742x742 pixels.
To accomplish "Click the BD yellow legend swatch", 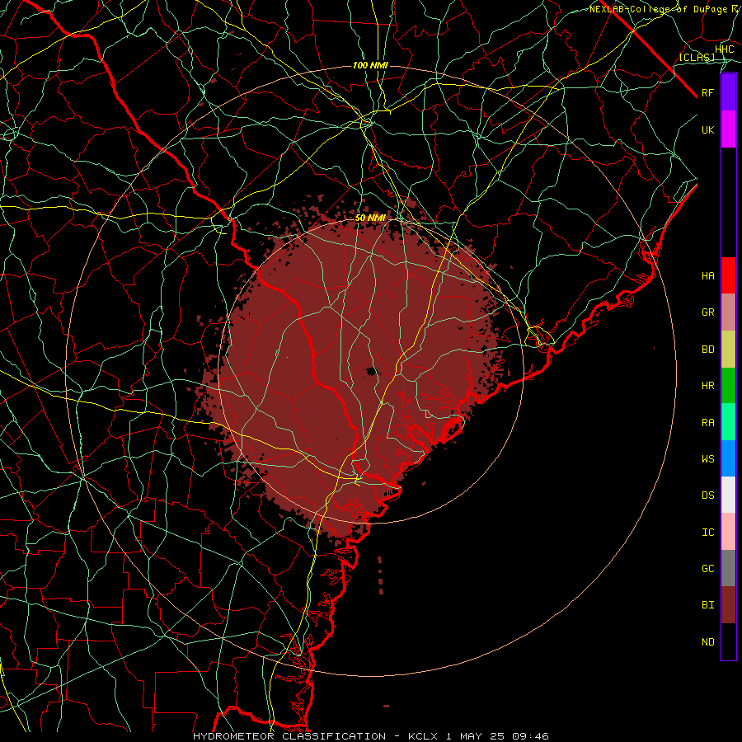I will coord(728,350).
